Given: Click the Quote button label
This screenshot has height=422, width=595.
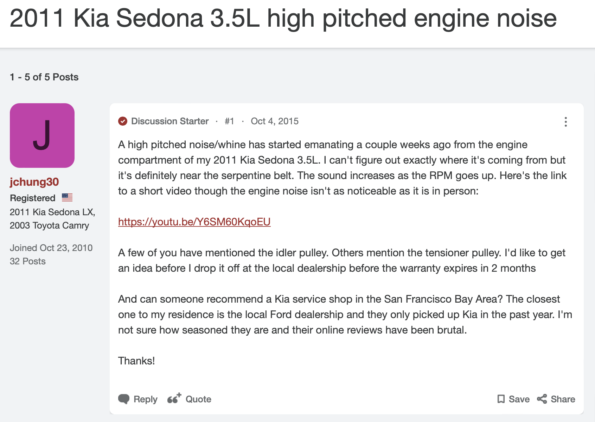Looking at the screenshot, I should [x=198, y=400].
